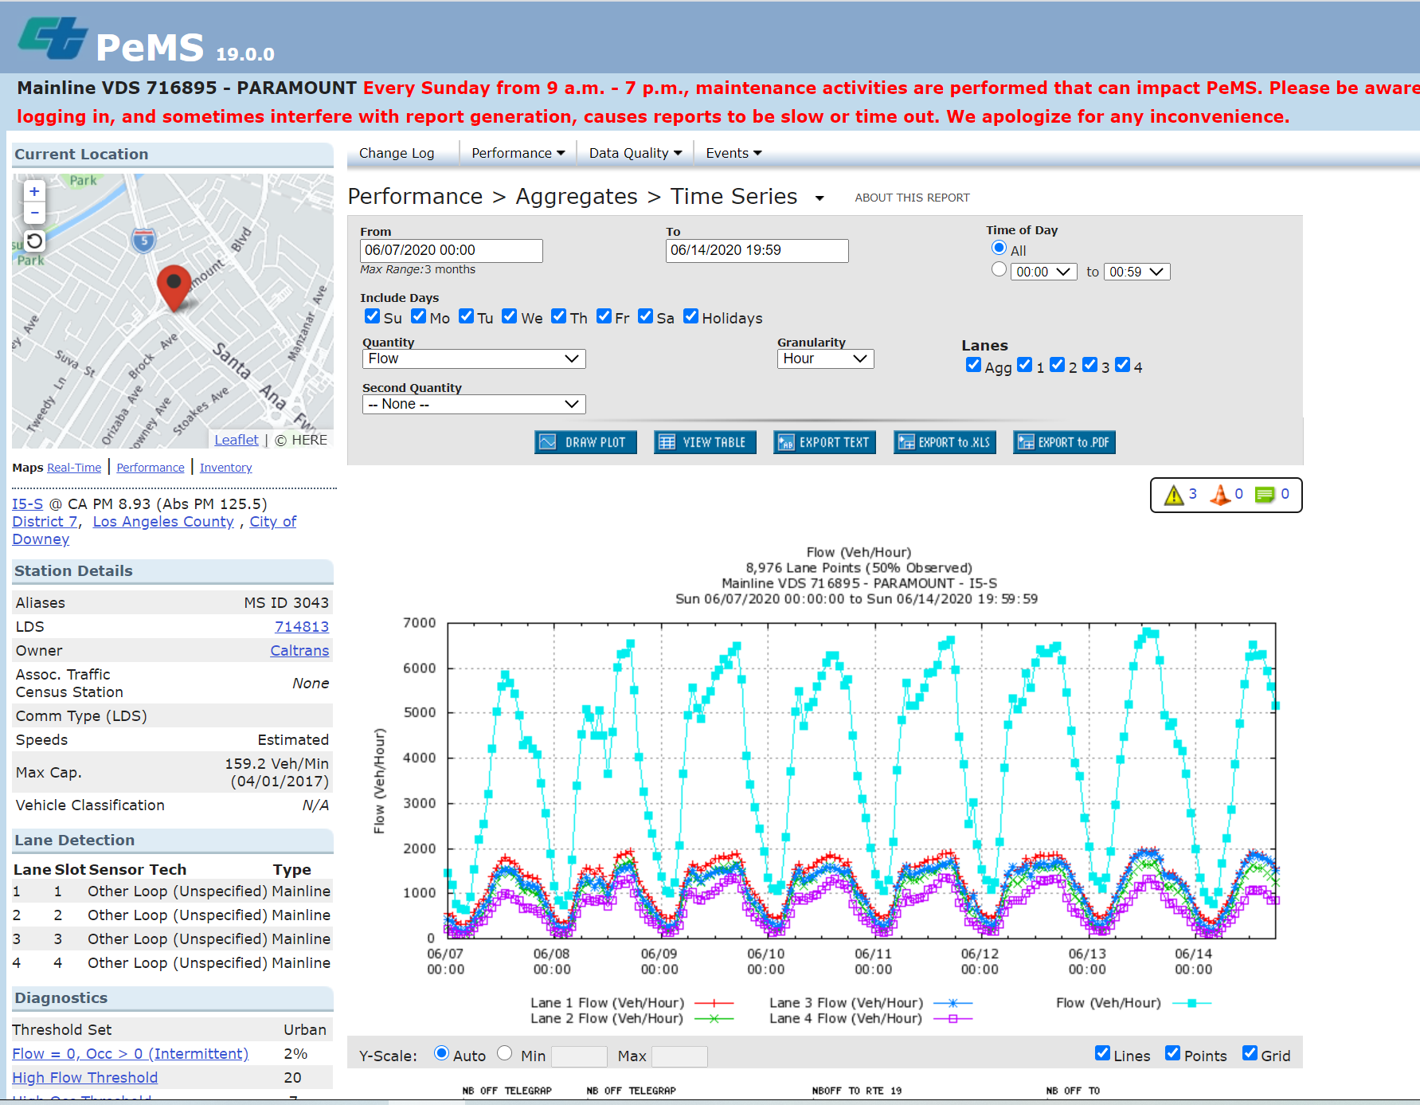Uncheck Lane 4 checkbox

1122,365
